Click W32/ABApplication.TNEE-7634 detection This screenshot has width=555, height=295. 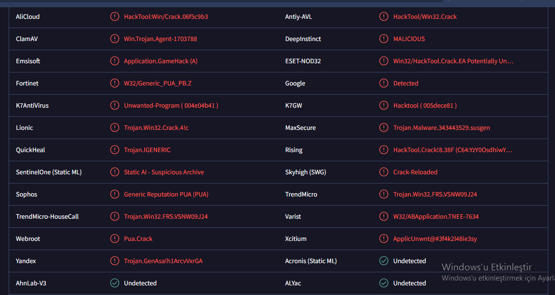tap(436, 217)
